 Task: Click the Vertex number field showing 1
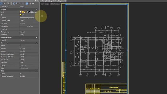28,45
